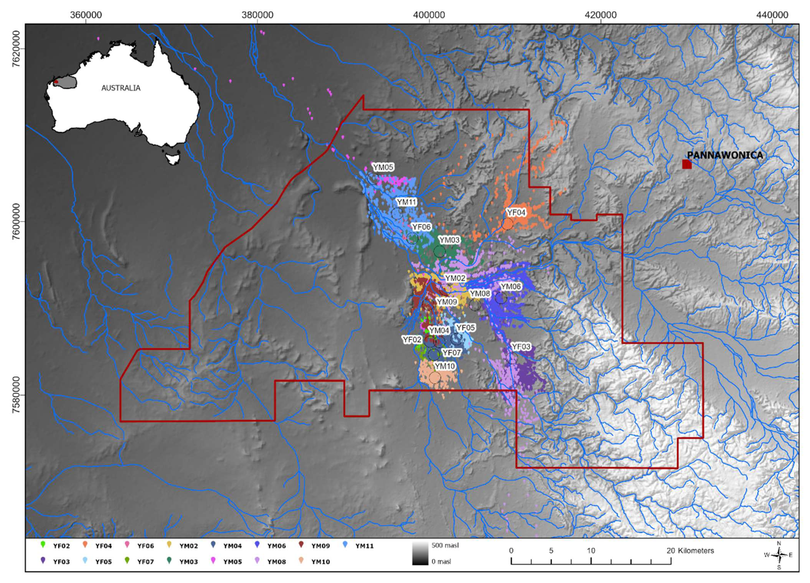This screenshot has height=583, width=810.
Task: Click the north arrow compass rose
Action: coord(779,555)
